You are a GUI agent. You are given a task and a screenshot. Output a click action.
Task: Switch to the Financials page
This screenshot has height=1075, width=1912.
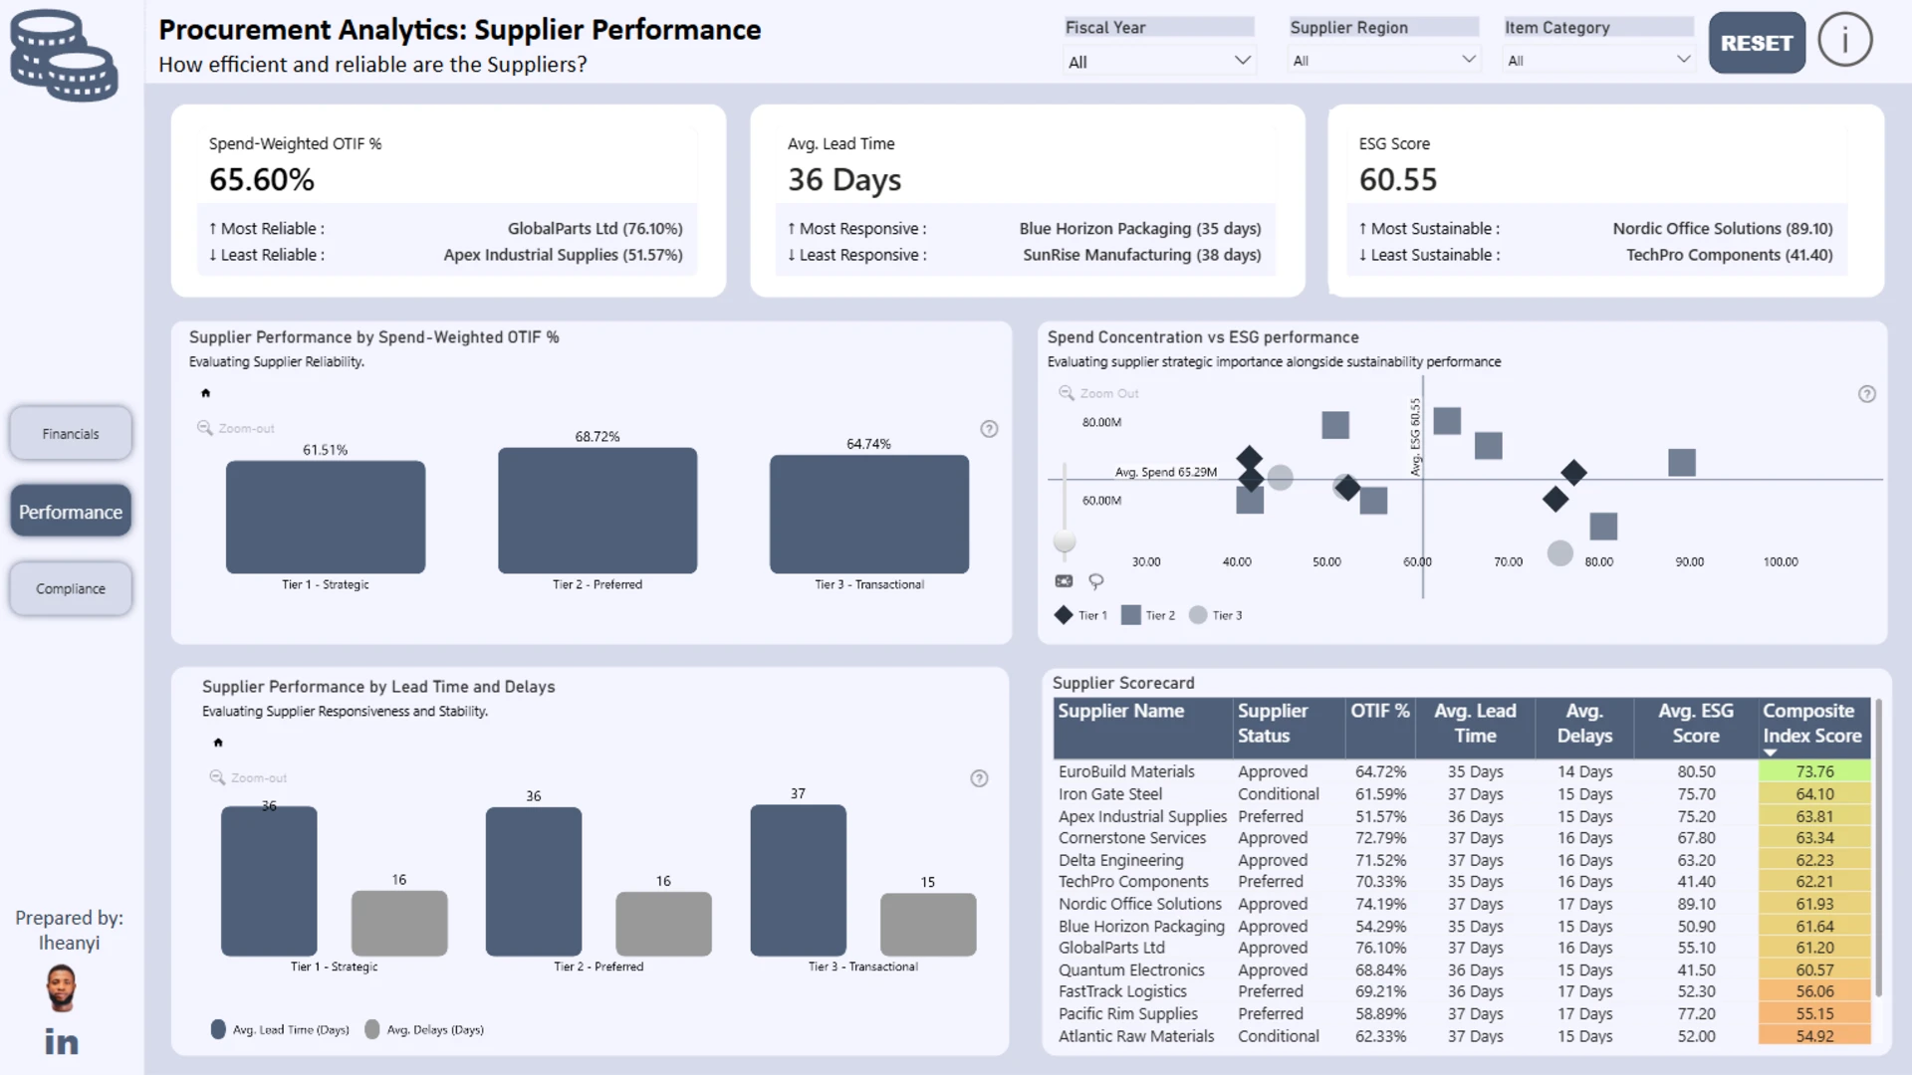point(71,434)
